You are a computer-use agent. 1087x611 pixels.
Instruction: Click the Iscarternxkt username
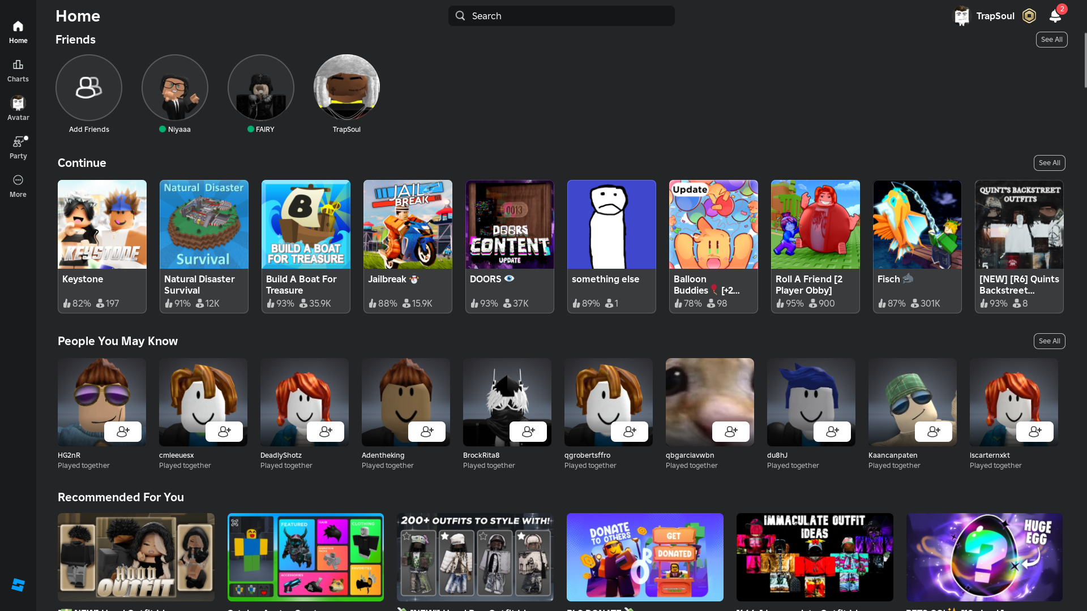[x=990, y=455]
